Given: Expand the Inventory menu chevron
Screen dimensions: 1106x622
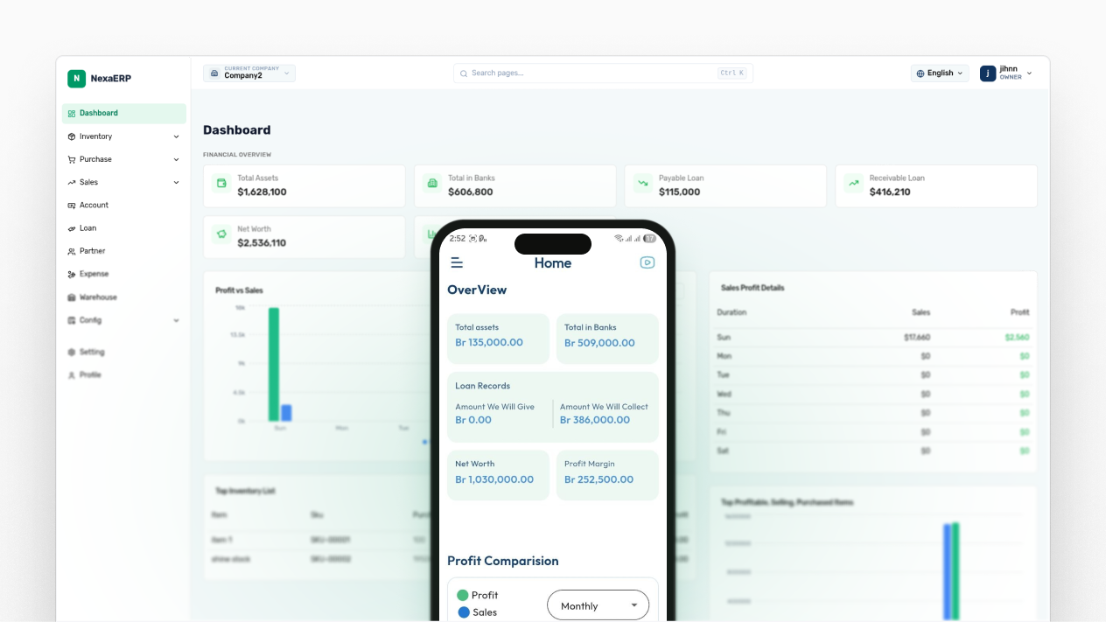Looking at the screenshot, I should (176, 136).
